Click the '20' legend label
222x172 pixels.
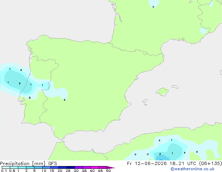point(60,171)
